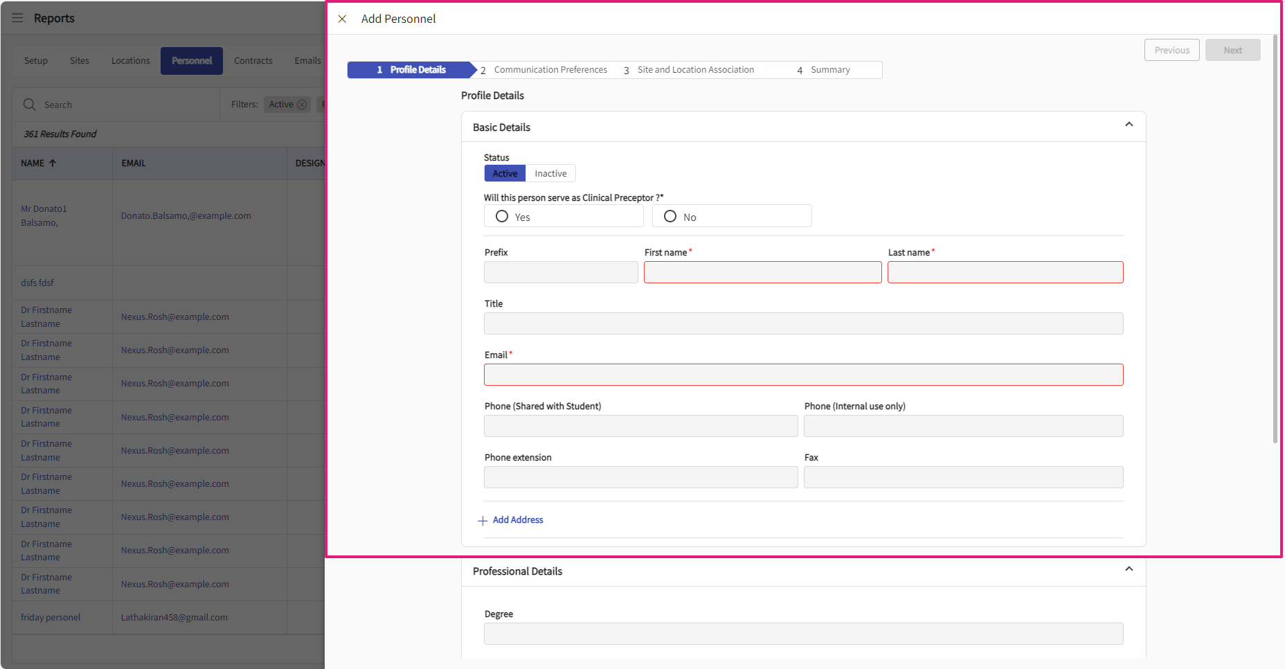Open the Emails tab
1285x669 pixels.
coord(307,61)
